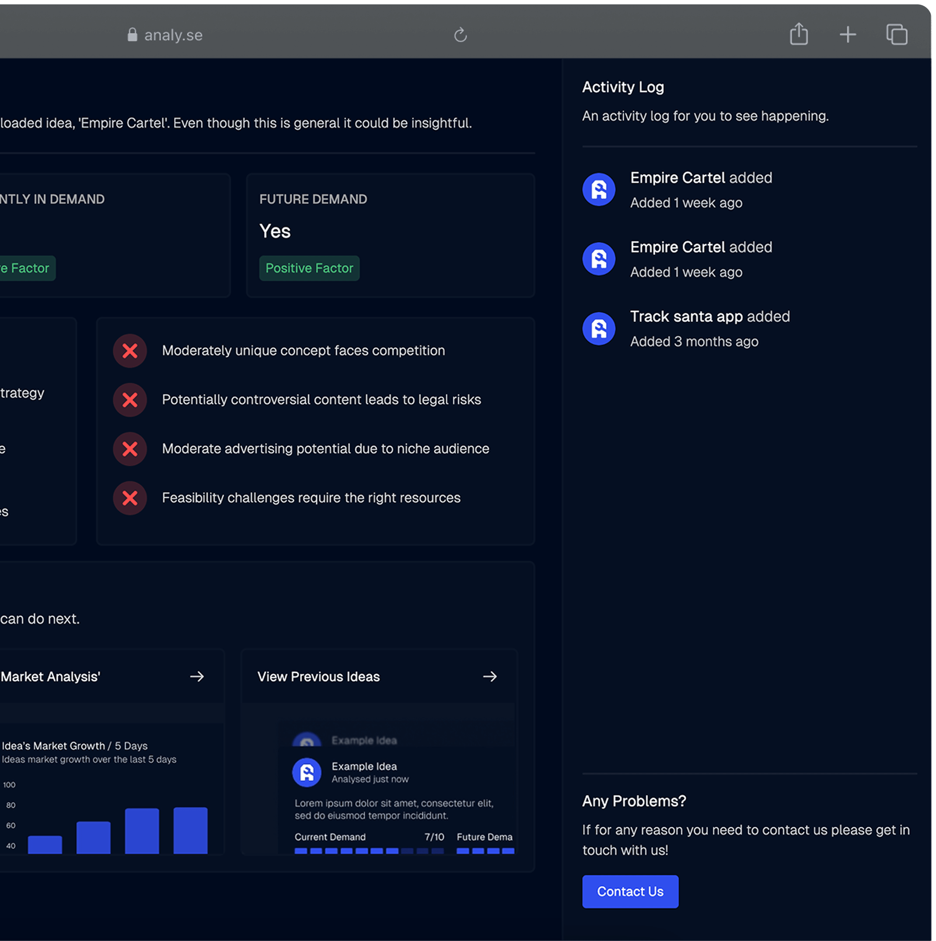Reload the analy.se page
The height and width of the screenshot is (941, 936).
click(460, 34)
